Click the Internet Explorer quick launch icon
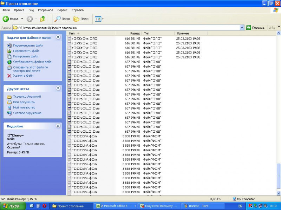 coord(32,206)
